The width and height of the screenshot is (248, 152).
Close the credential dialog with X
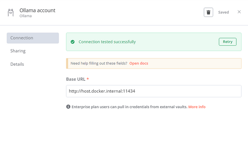pyautogui.click(x=239, y=12)
